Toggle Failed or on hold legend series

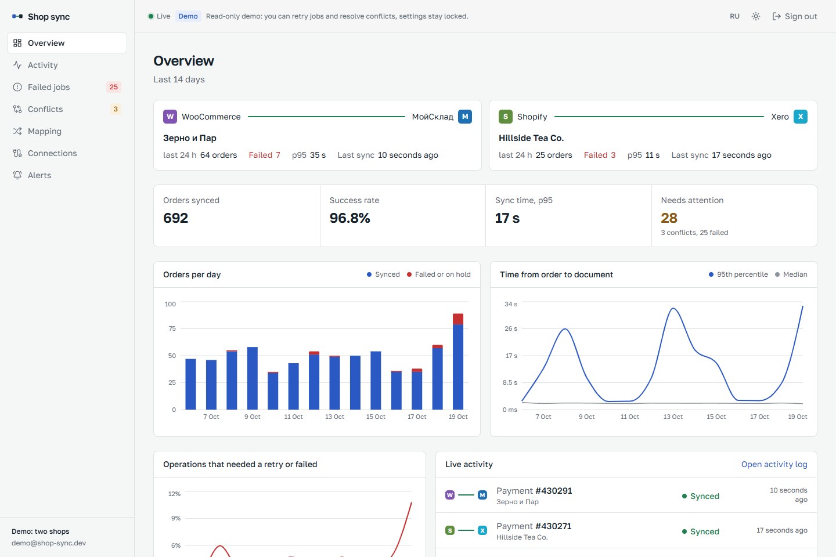pyautogui.click(x=439, y=274)
